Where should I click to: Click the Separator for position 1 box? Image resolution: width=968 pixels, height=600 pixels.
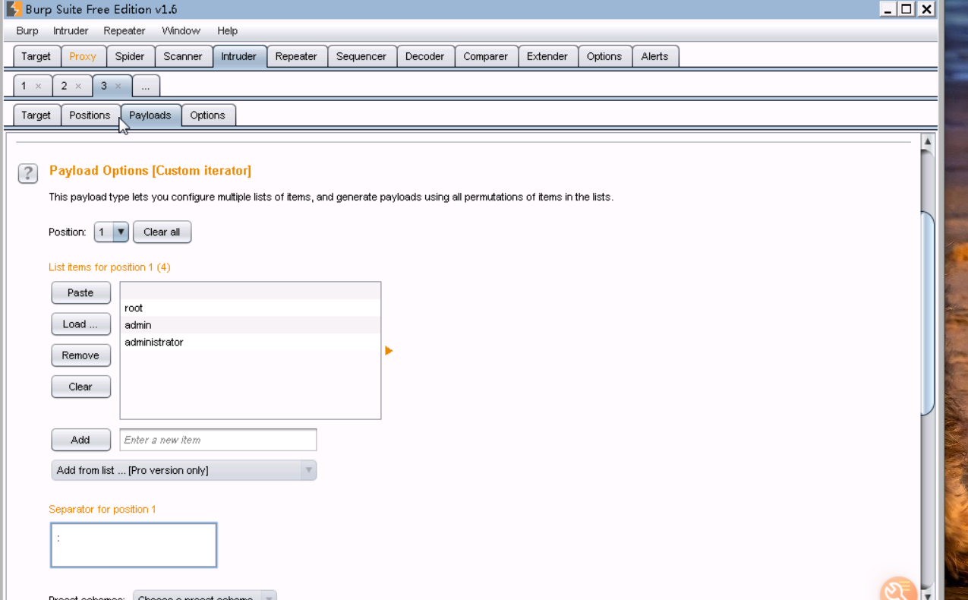click(134, 545)
